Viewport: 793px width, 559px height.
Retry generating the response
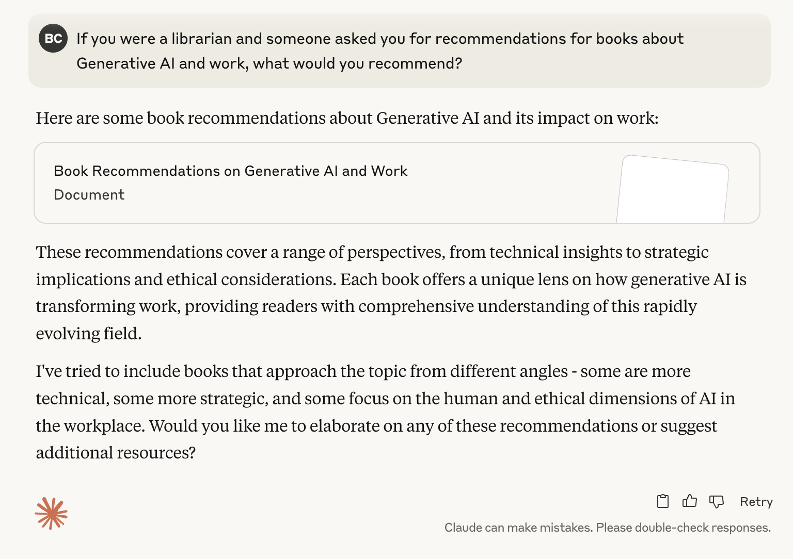(x=756, y=502)
